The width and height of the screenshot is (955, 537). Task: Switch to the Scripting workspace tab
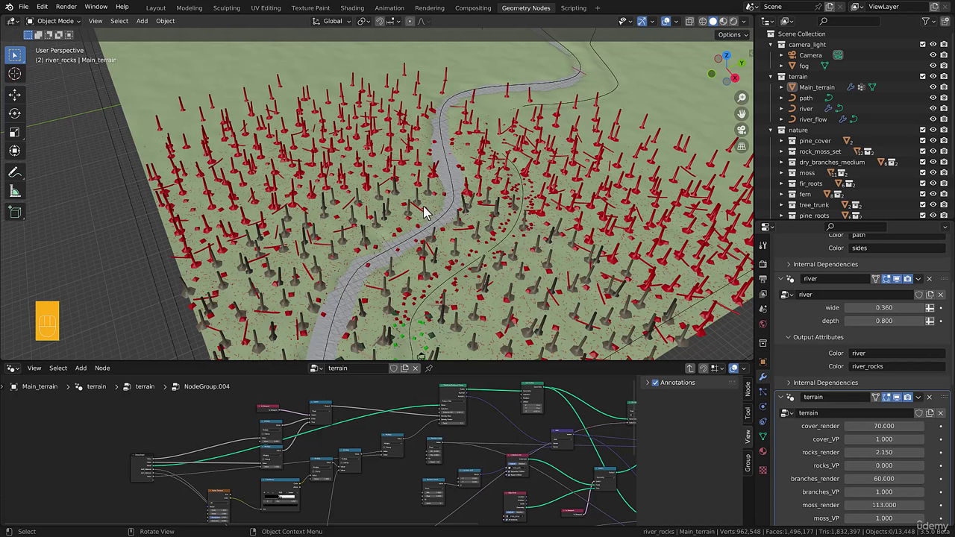[574, 7]
